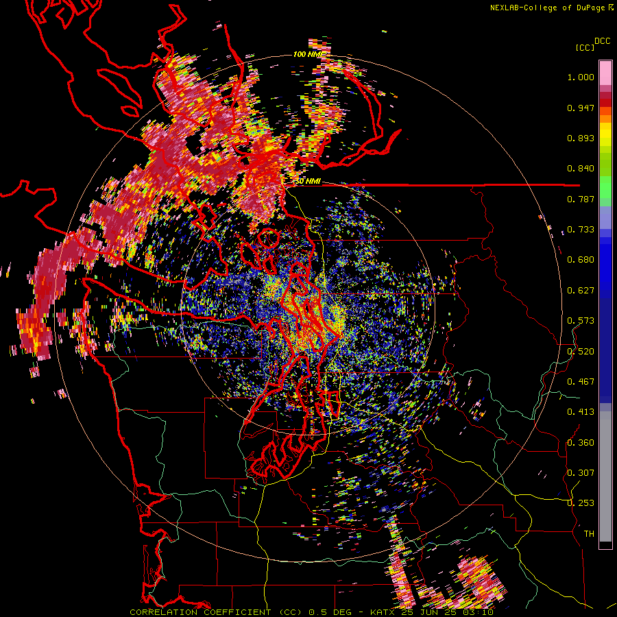Viewport: 617px width, 617px height.
Task: Click the 100 NMI range ring label
Action: (309, 54)
